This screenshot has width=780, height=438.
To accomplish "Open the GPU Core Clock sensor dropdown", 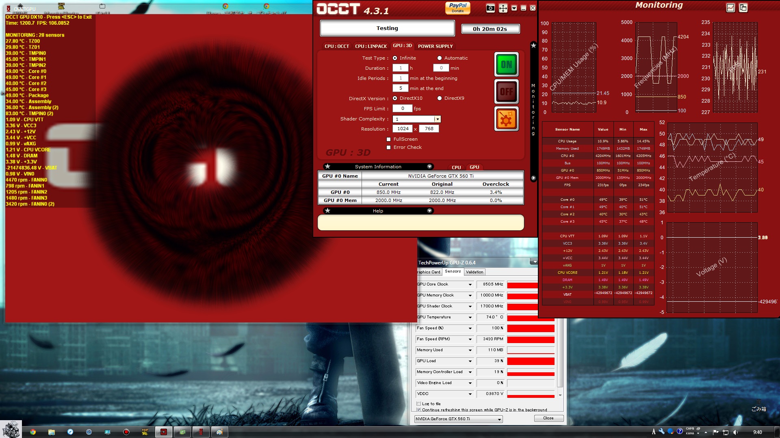I will (x=470, y=284).
